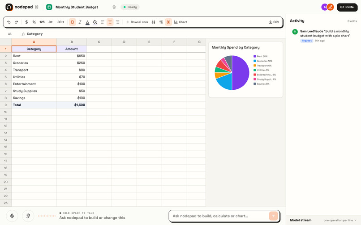Toggle the listening ear button
The height and width of the screenshot is (225, 361).
[28, 216]
